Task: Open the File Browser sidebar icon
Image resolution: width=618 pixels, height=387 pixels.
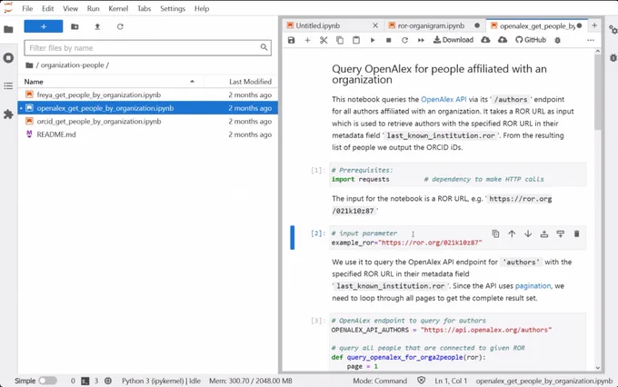Action: point(8,30)
